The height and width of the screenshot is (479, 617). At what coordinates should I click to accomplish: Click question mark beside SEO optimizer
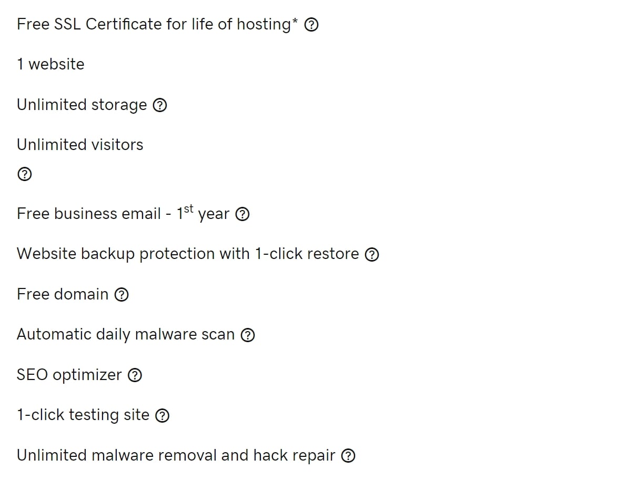pos(135,375)
